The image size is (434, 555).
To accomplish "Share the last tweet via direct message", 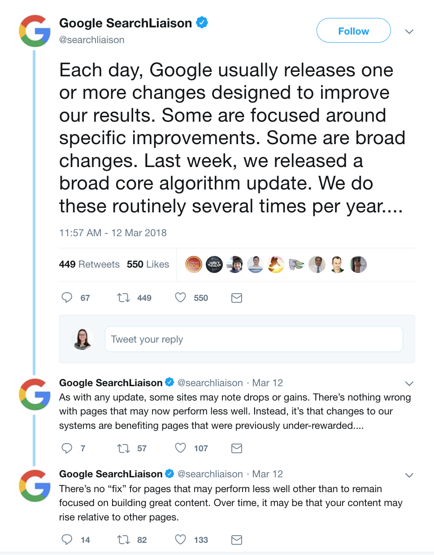I will coord(237,540).
